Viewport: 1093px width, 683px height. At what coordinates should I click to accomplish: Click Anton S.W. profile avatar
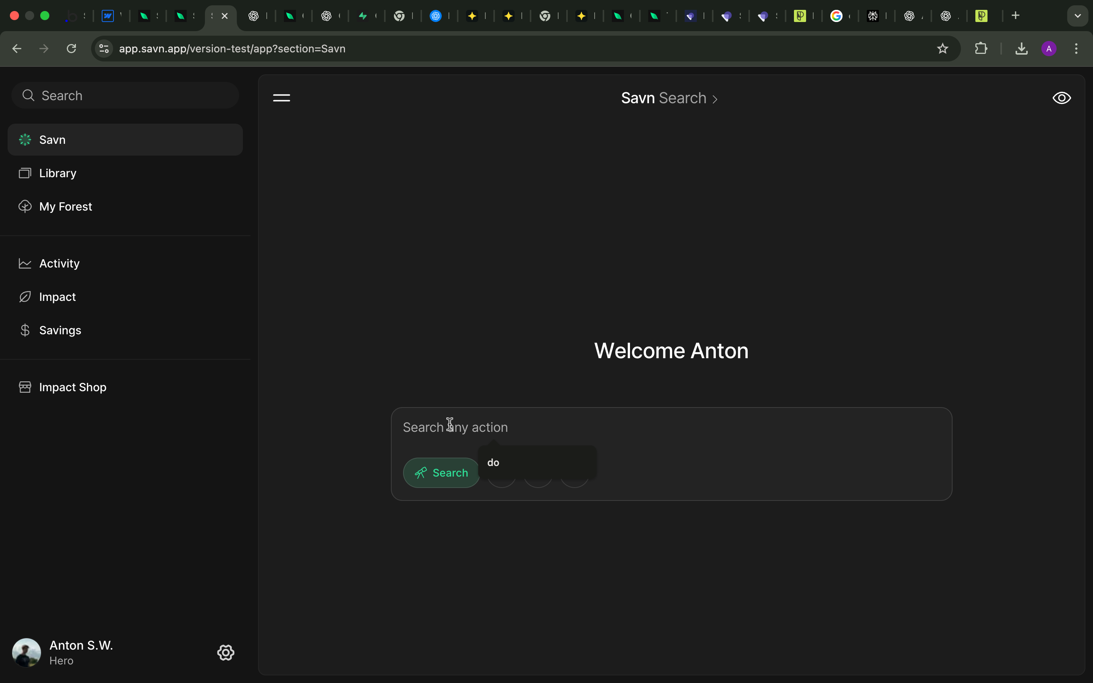pos(26,652)
